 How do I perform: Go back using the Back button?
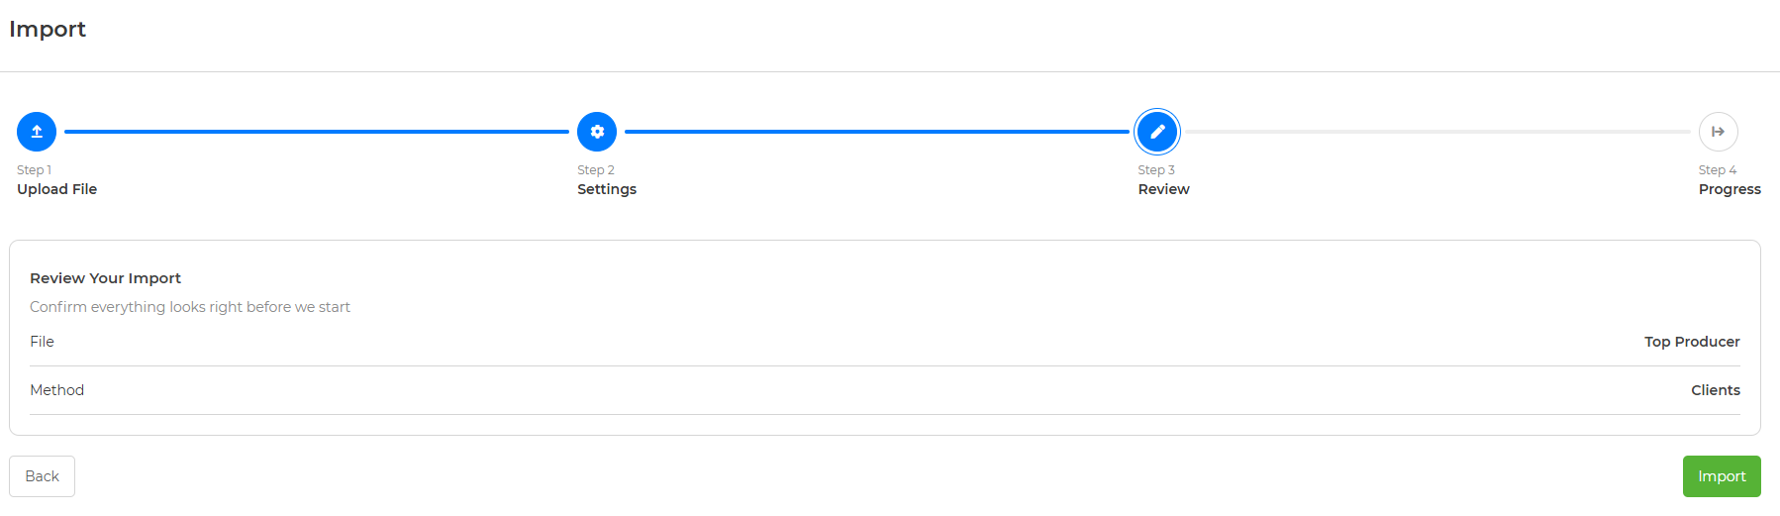42,476
